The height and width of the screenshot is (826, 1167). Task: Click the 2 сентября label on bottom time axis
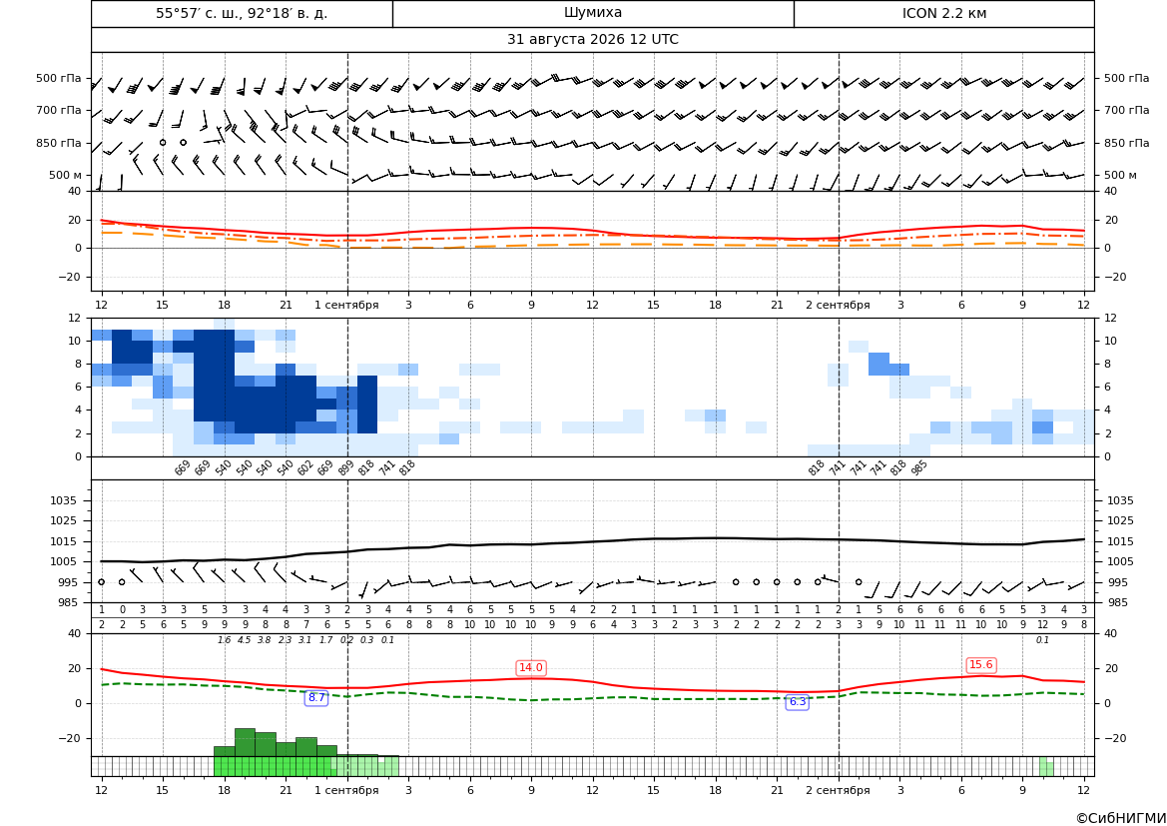(x=838, y=790)
